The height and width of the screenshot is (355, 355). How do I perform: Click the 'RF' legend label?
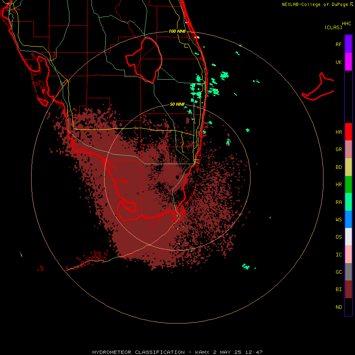click(x=338, y=44)
